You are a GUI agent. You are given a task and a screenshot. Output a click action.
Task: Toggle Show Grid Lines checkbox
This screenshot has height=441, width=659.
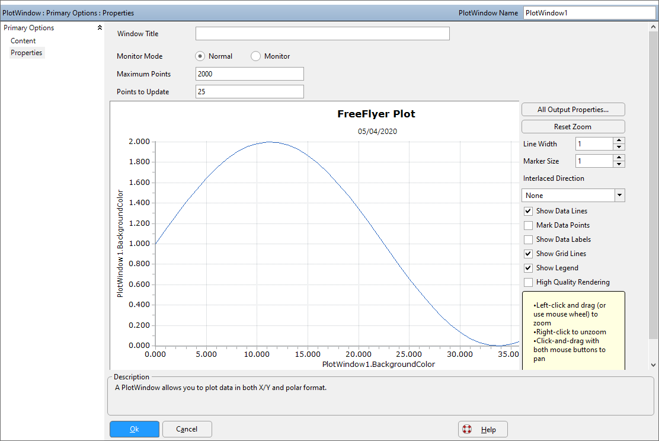(528, 254)
